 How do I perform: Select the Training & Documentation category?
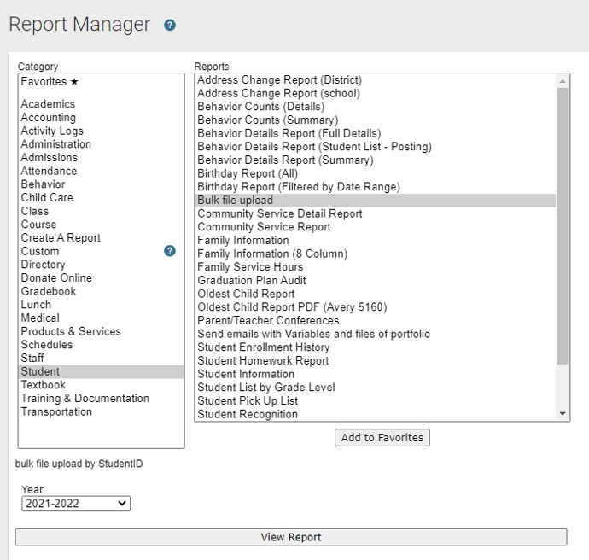(x=85, y=399)
